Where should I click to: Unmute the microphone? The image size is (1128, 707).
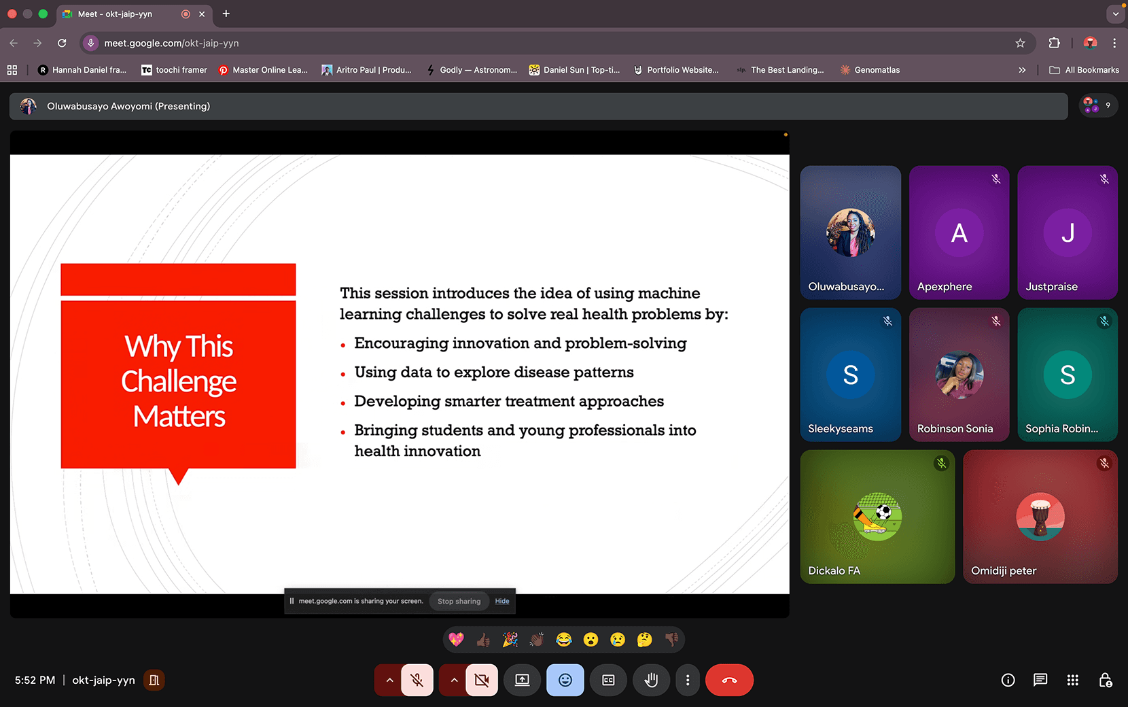(x=417, y=680)
